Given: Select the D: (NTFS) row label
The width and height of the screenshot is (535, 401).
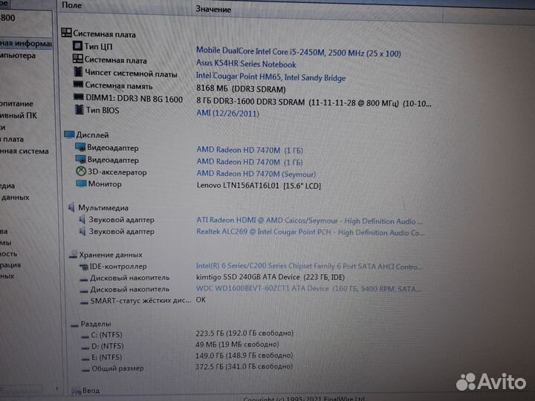Looking at the screenshot, I should pos(107,346).
